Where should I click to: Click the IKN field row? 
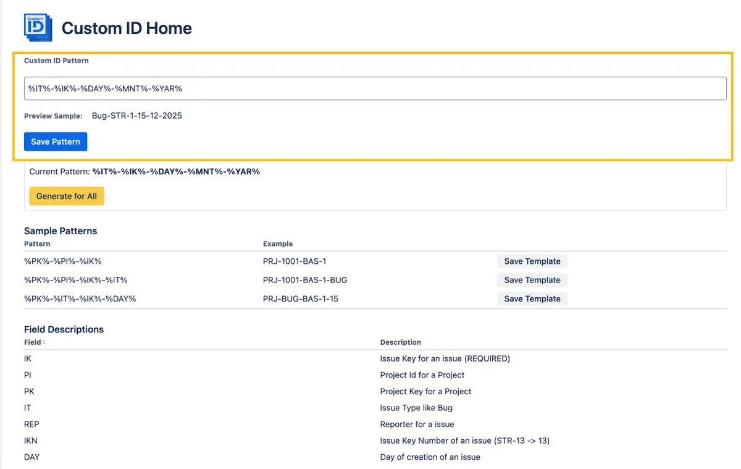[x=375, y=441]
